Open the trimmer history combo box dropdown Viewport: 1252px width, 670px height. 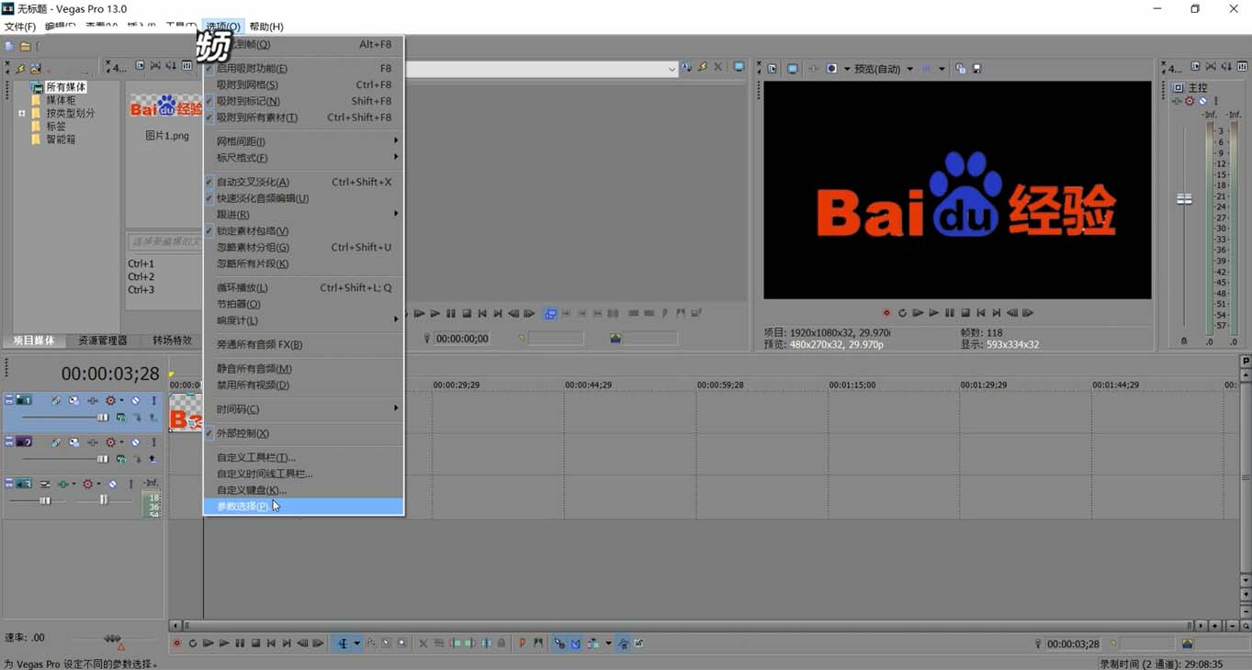coord(671,69)
